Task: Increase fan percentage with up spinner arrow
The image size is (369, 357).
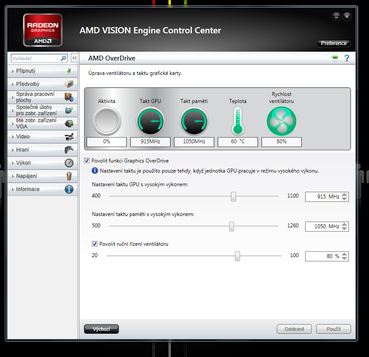Action: (345, 254)
